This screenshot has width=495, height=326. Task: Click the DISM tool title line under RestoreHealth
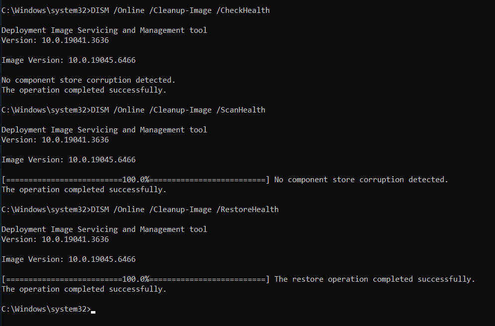tap(104, 229)
